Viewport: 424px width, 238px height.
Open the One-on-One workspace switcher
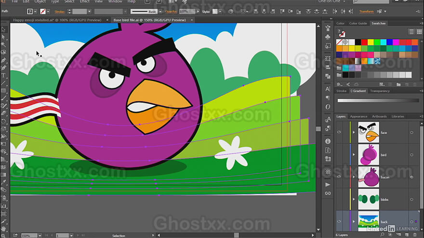[331, 1]
